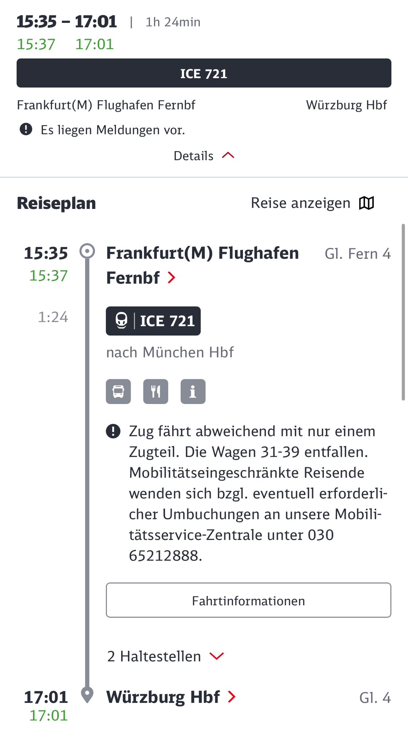
Task: Click the Gl. Fern 4 platform label
Action: coord(357,254)
